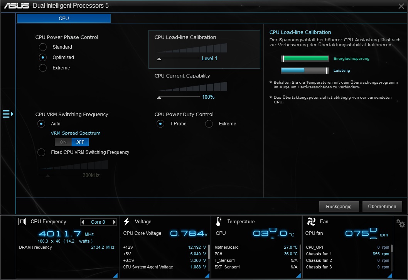Click the 300kHz frequency value

pyautogui.click(x=91, y=175)
